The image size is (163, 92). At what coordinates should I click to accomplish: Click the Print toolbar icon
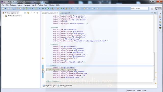pos(14,8)
